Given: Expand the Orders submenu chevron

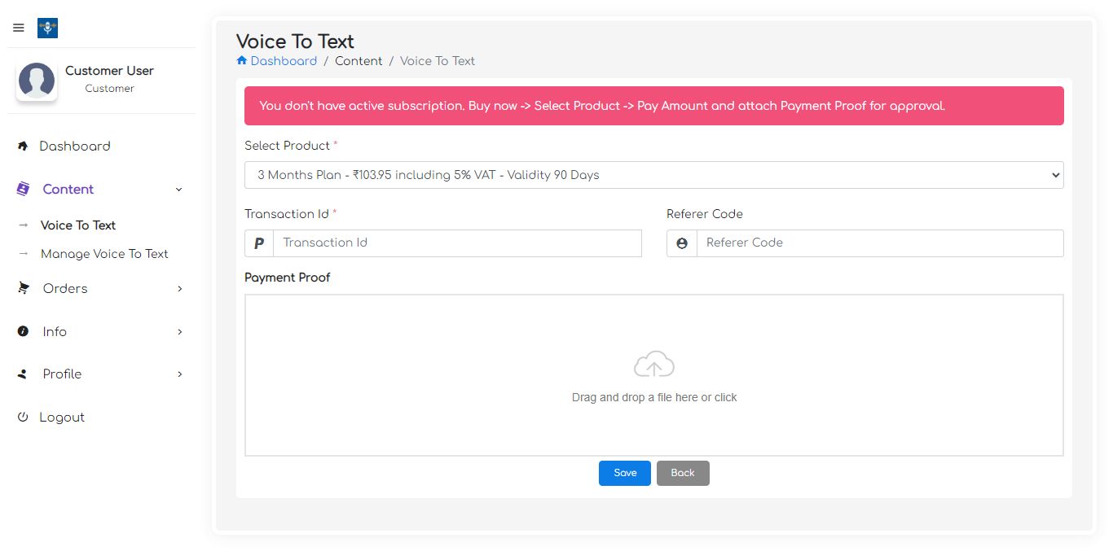Looking at the screenshot, I should pos(180,289).
